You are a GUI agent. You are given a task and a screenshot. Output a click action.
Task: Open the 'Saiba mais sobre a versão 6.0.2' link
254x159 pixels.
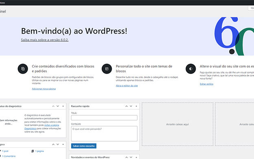tap(45, 40)
